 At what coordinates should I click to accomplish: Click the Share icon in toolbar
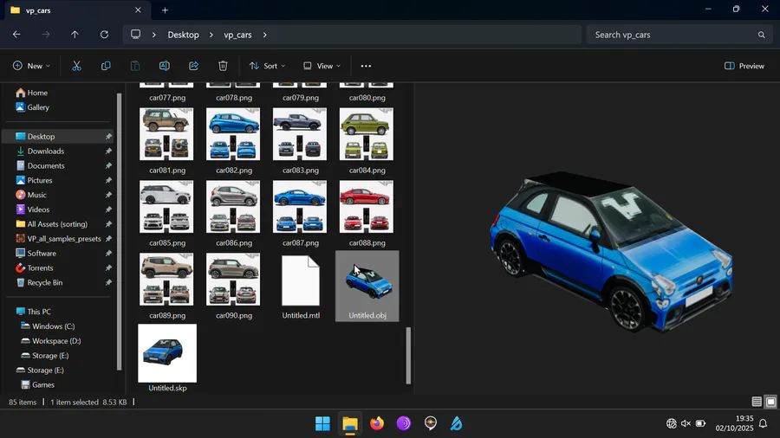(x=193, y=66)
